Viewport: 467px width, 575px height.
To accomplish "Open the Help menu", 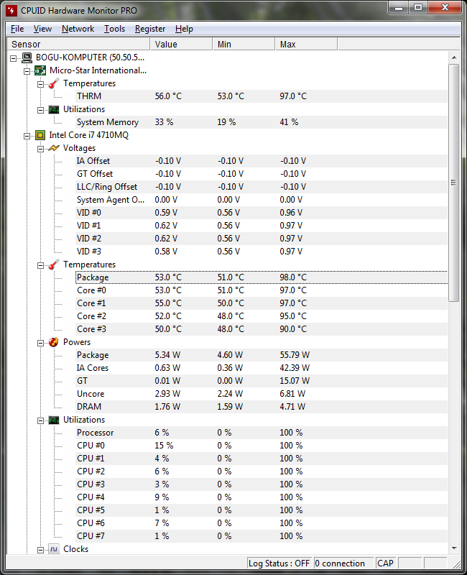I will point(184,29).
